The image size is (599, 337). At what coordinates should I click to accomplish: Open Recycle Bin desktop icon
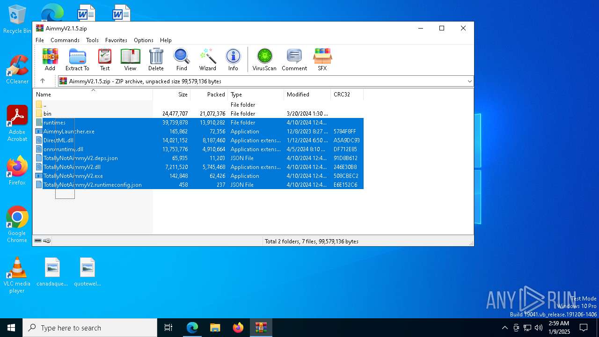17,20
